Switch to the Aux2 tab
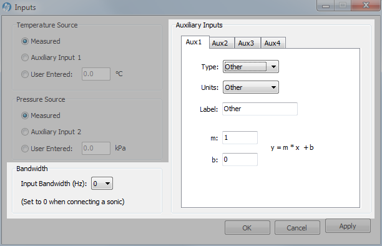Viewport: 382px width, 246px height. click(x=220, y=43)
